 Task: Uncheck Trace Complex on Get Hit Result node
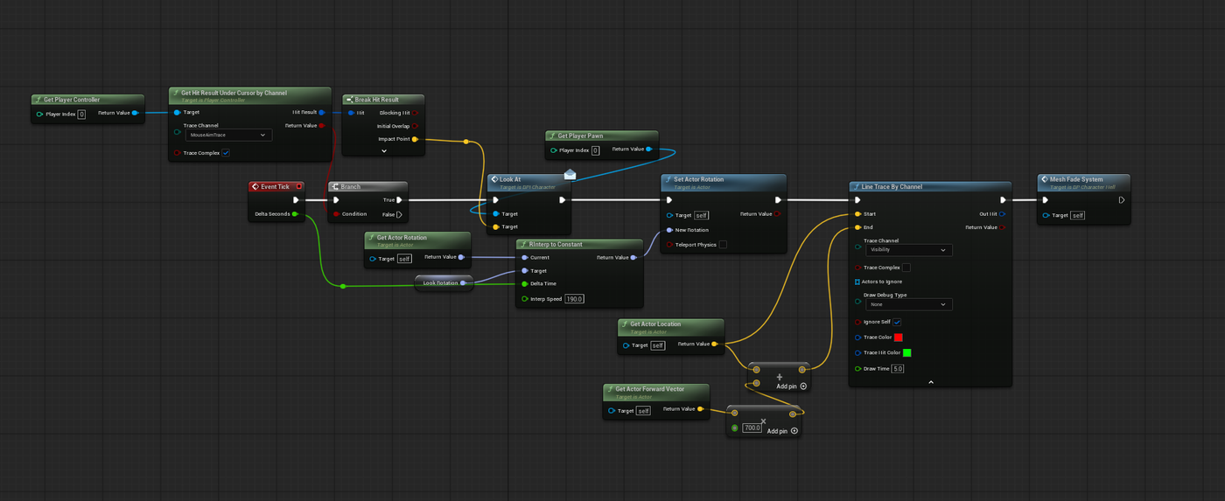pyautogui.click(x=226, y=153)
